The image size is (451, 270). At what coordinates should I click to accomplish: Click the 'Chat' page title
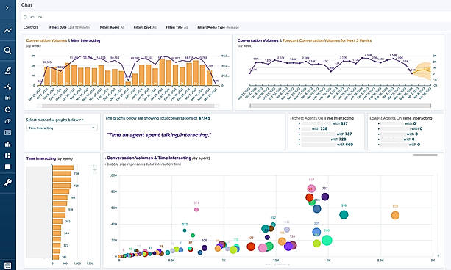[x=26, y=5]
